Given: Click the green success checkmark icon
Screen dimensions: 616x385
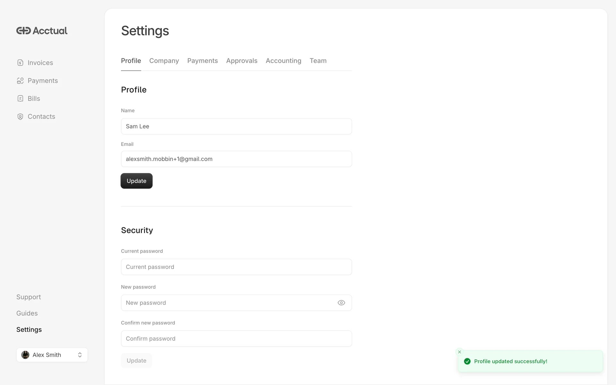Looking at the screenshot, I should coord(467,361).
